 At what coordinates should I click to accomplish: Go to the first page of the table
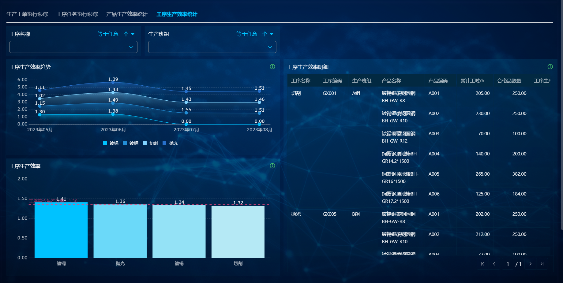point(482,264)
